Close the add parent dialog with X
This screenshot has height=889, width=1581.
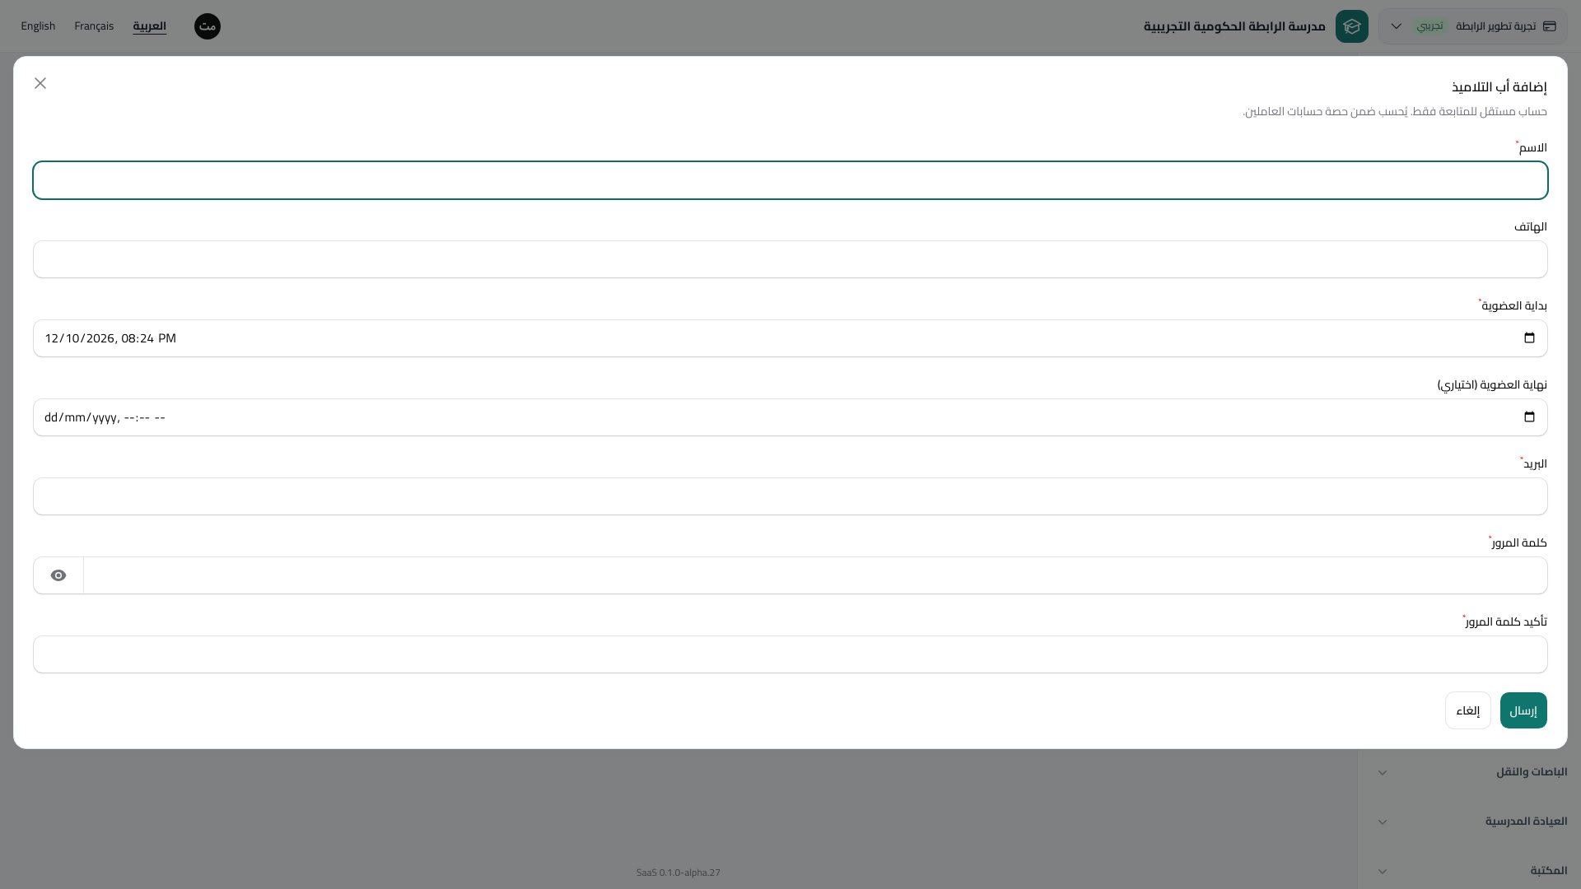pyautogui.click(x=40, y=83)
